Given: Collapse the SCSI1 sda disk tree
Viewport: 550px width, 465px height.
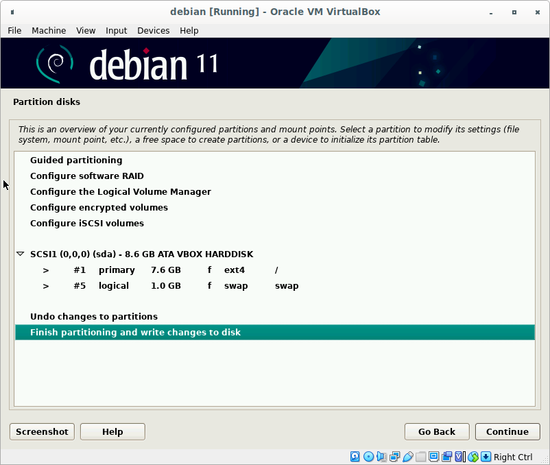Looking at the screenshot, I should click(21, 254).
